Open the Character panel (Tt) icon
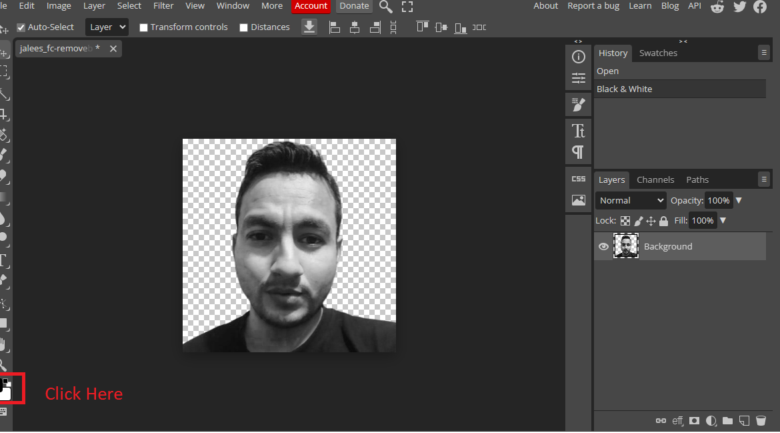The width and height of the screenshot is (780, 433). 578,130
